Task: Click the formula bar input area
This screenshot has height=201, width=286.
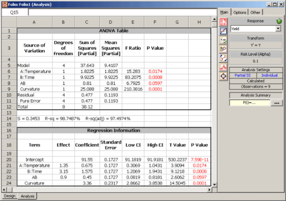Action: coord(123,12)
